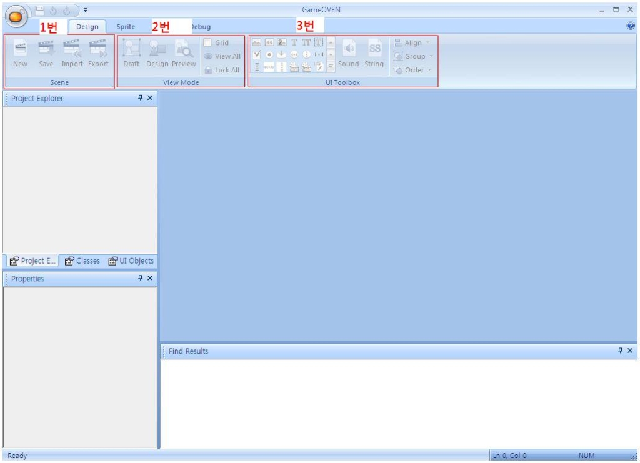
Task: Select the script page tool icon
Action: click(x=319, y=67)
